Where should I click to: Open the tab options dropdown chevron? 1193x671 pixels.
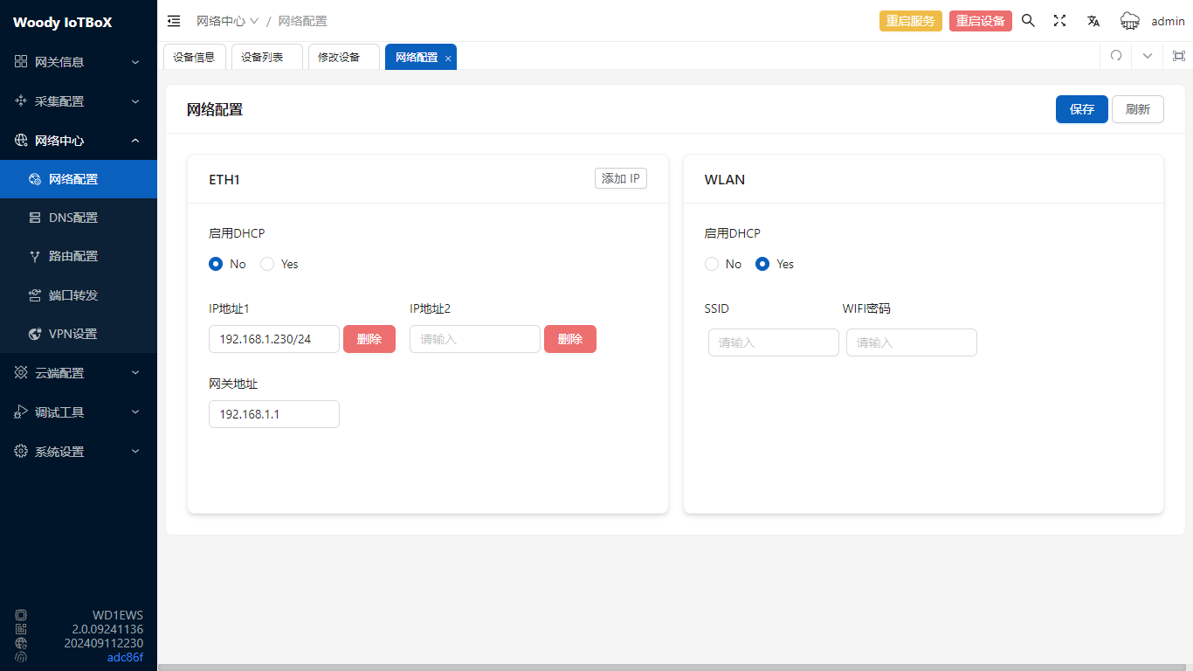coord(1148,56)
